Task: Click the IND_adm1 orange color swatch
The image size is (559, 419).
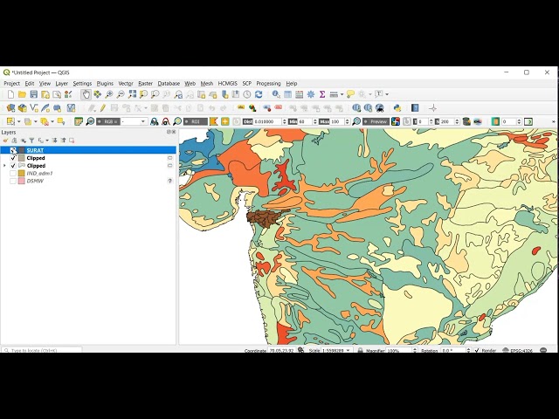Action: (x=21, y=173)
